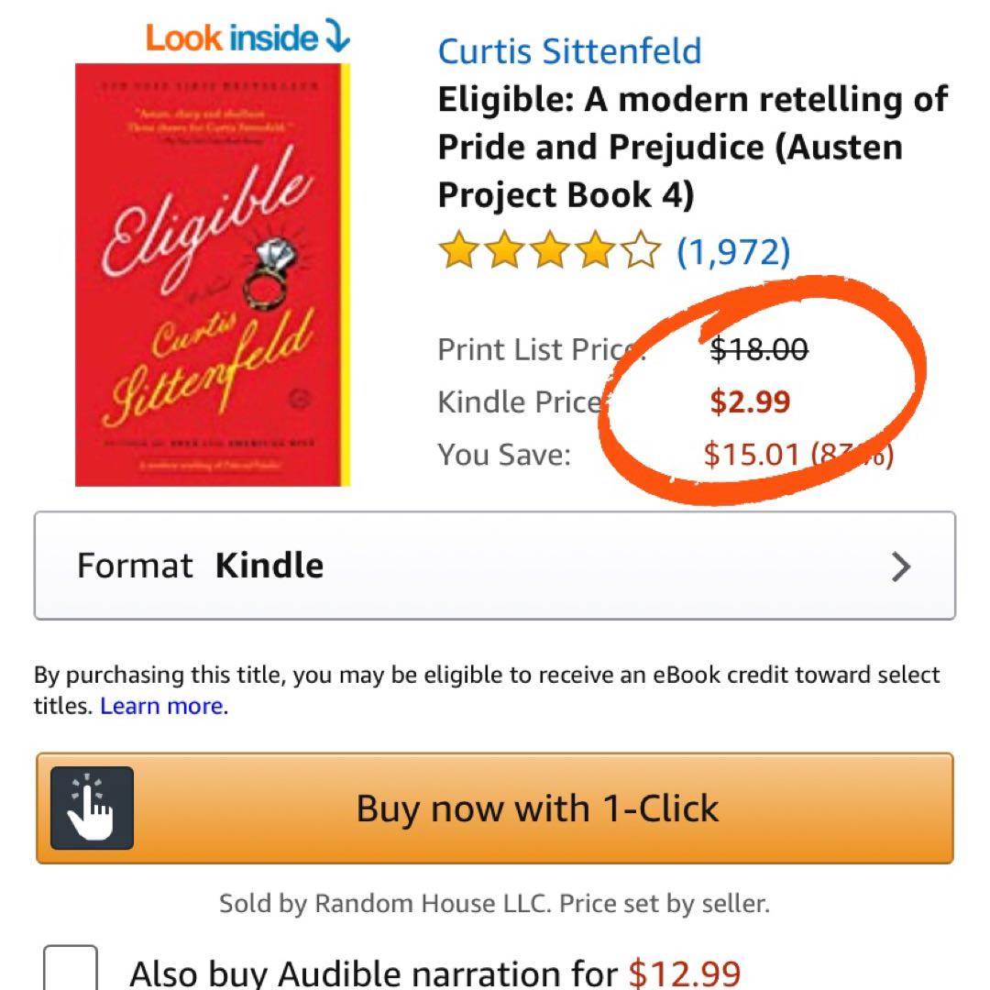
Task: Click the star rating icons
Action: [549, 251]
